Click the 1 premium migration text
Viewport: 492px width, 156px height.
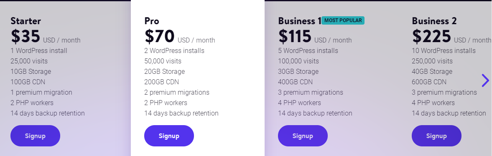point(41,93)
